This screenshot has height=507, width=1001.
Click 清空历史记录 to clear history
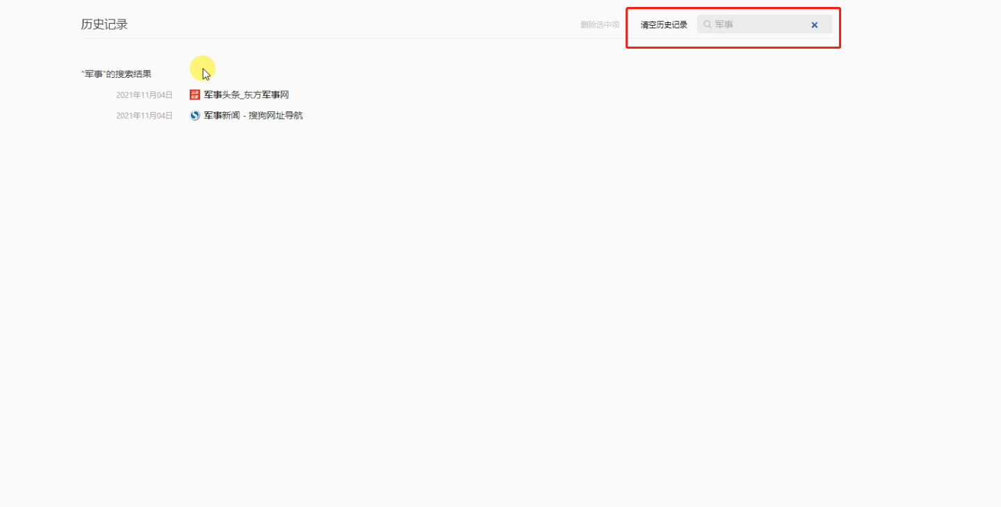pos(664,25)
